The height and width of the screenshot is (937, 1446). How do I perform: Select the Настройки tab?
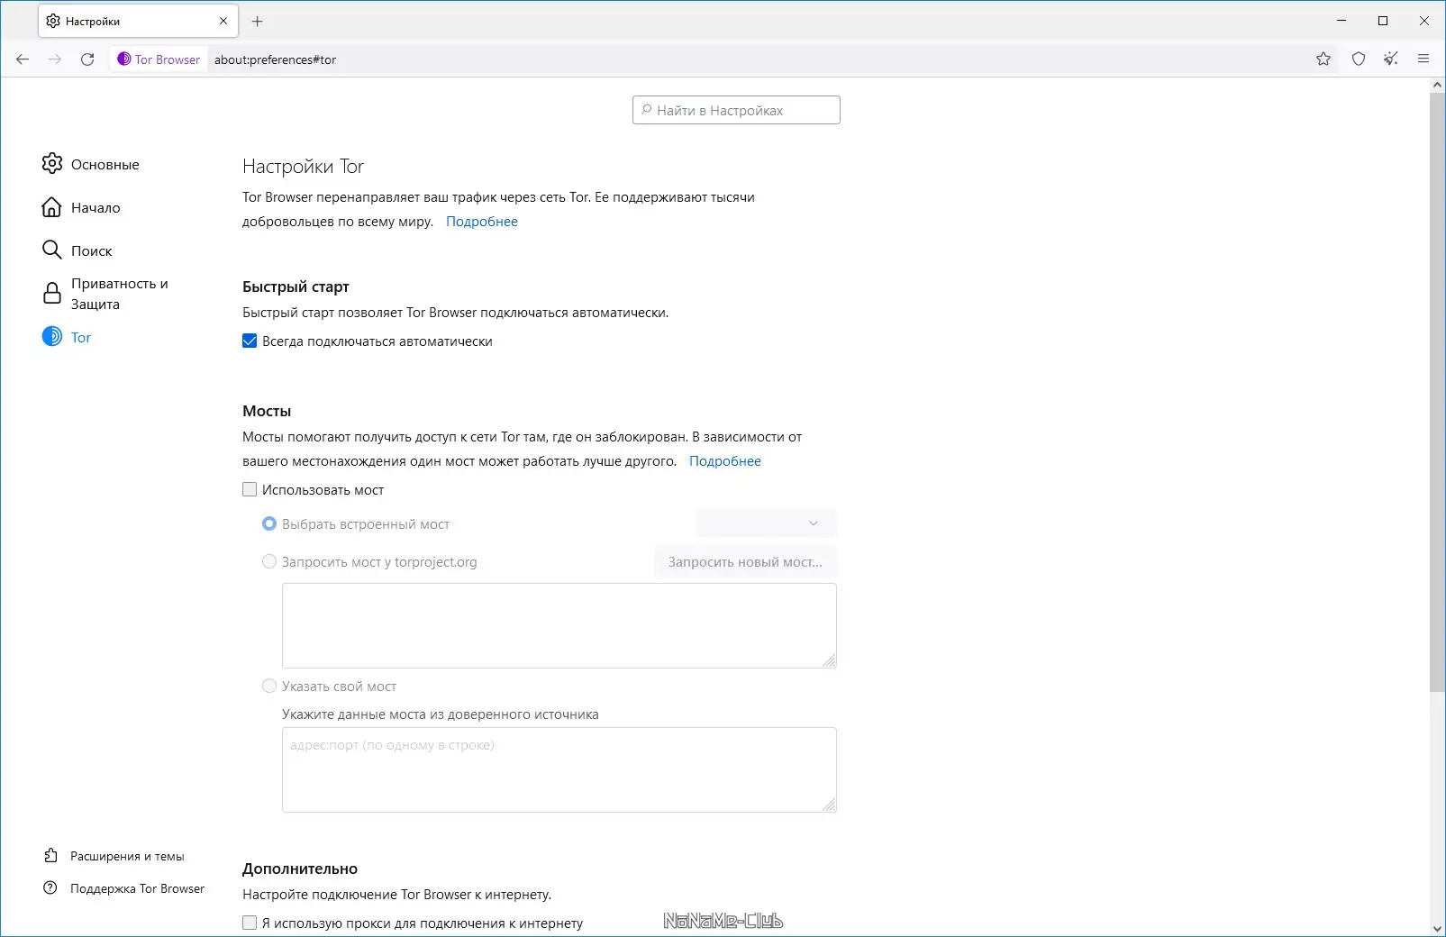click(x=138, y=21)
